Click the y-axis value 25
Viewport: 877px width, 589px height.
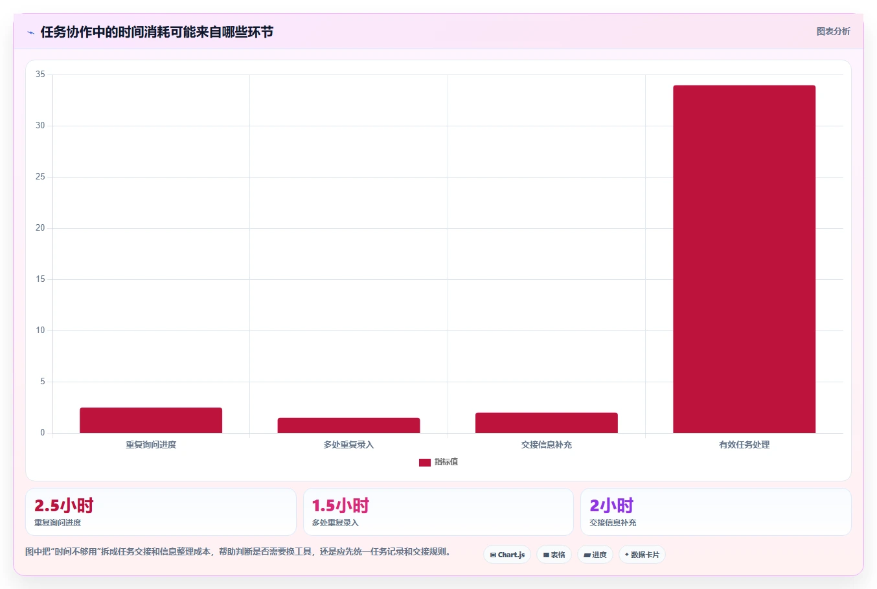(40, 177)
